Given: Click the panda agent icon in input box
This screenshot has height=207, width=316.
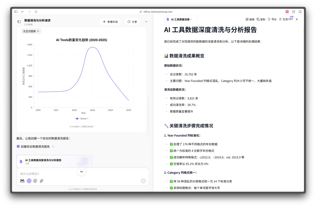Looking at the screenshot, I should coord(22,181).
